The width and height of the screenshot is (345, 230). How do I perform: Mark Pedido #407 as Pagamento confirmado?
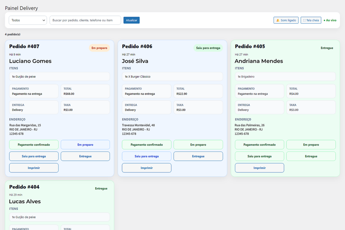pos(34,144)
